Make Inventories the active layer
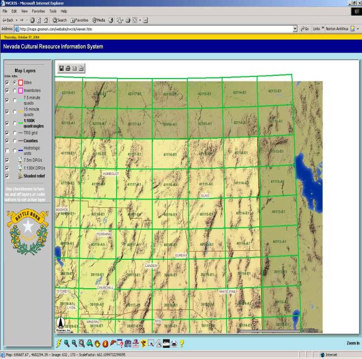The image size is (362, 359). pos(15,90)
